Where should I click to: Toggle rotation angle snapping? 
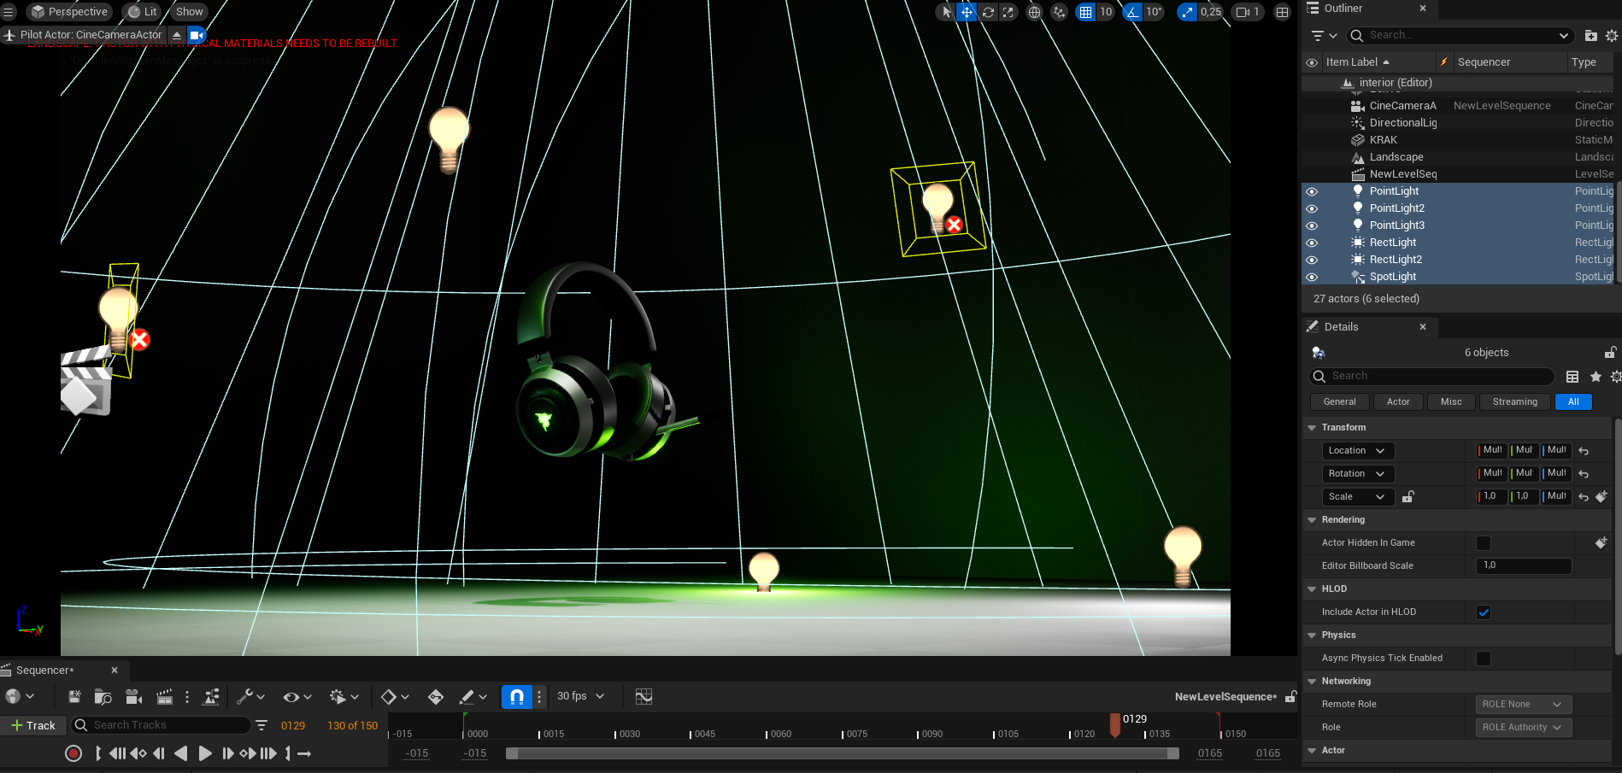(1132, 12)
